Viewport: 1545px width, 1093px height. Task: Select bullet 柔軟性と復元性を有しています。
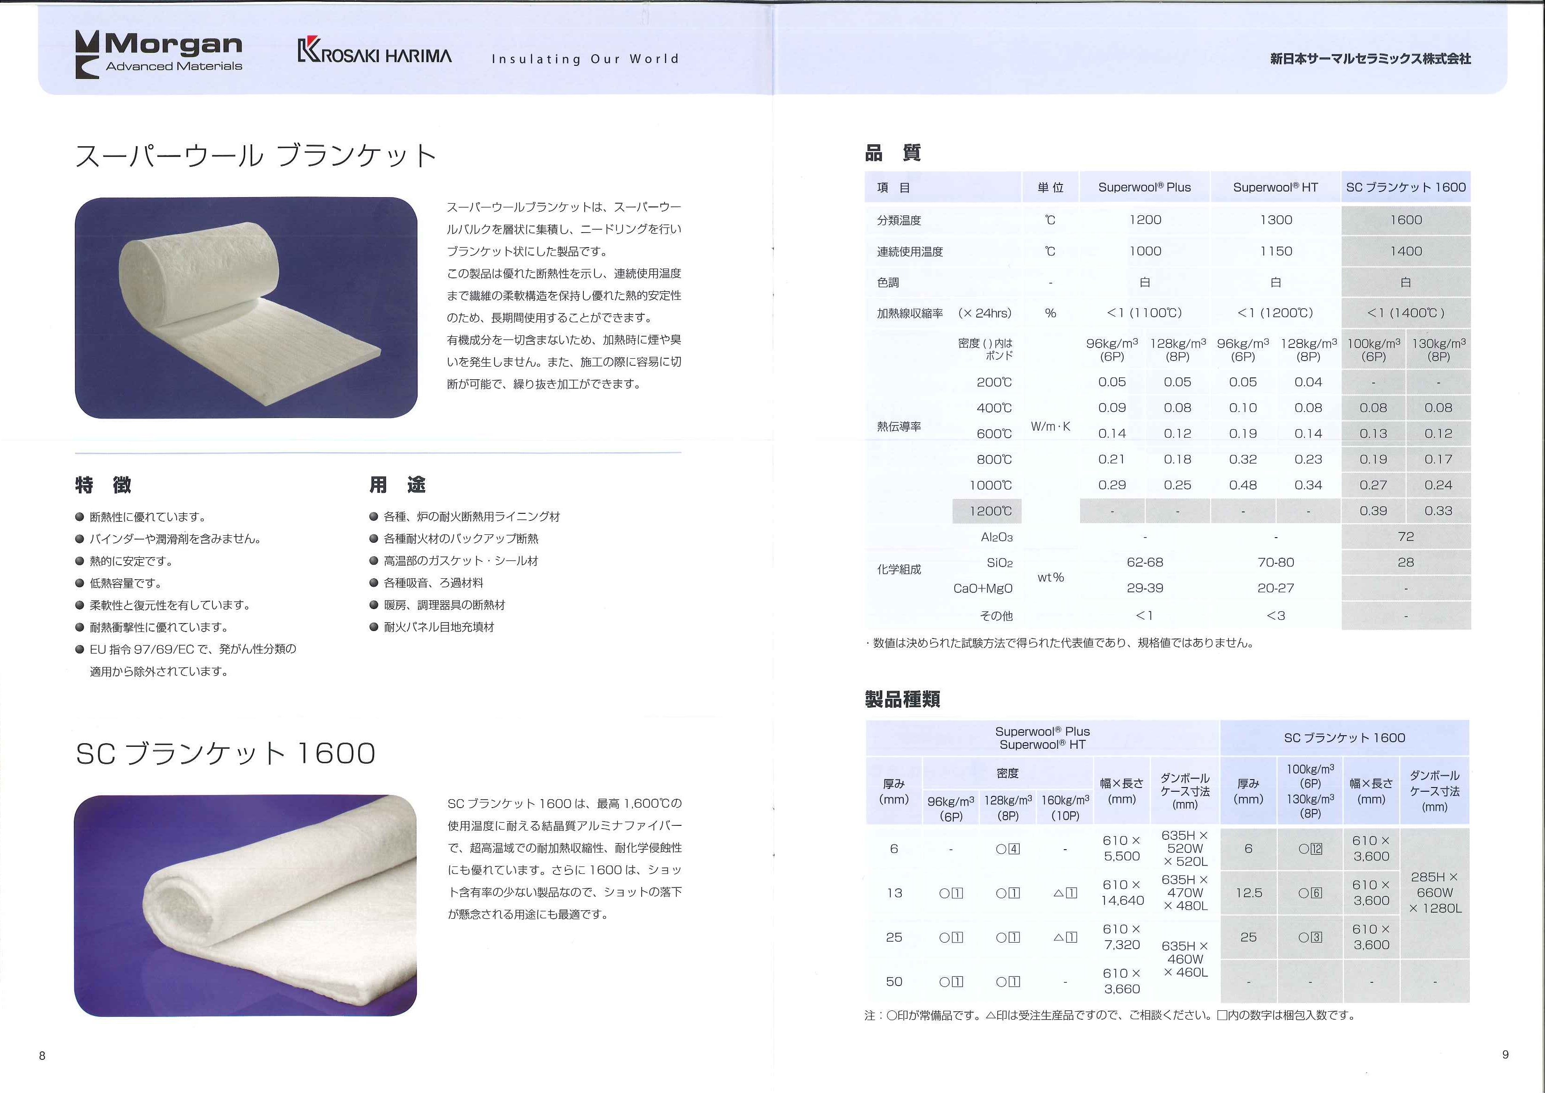click(x=163, y=606)
